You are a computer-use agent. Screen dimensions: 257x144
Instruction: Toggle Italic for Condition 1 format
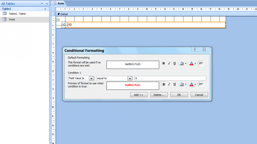point(169,84)
